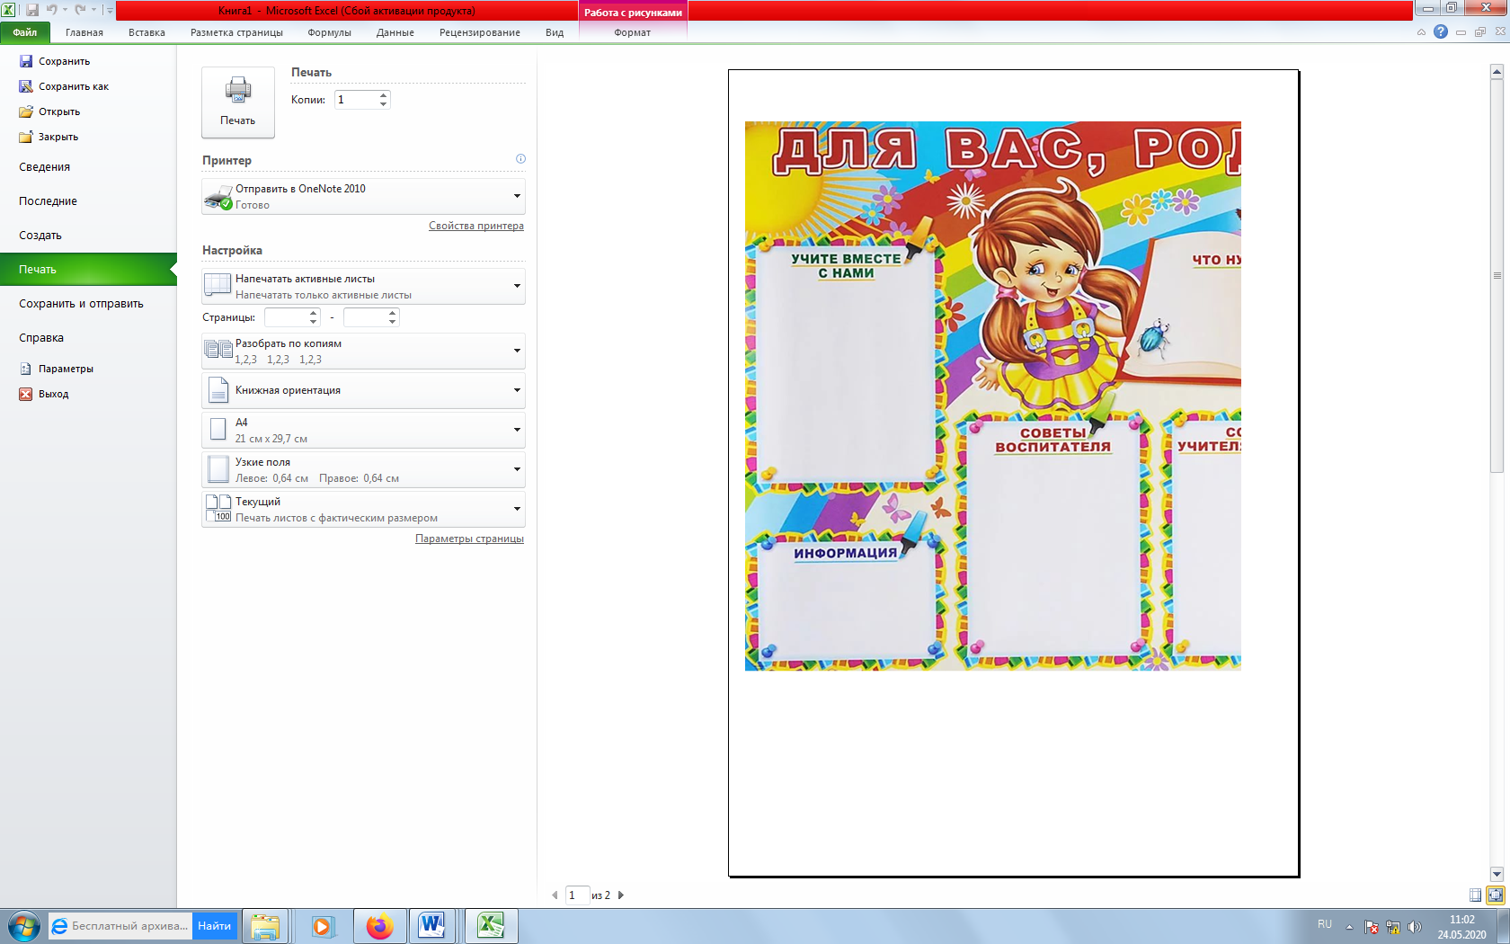Switch to Word from the taskbar
The image size is (1510, 944).
432,926
